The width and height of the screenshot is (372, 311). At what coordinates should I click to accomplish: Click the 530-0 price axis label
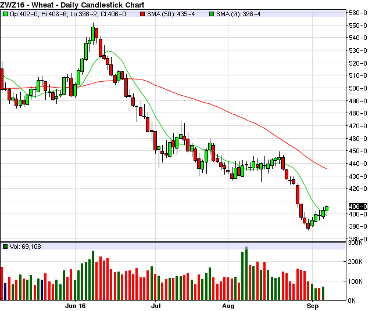[358, 50]
